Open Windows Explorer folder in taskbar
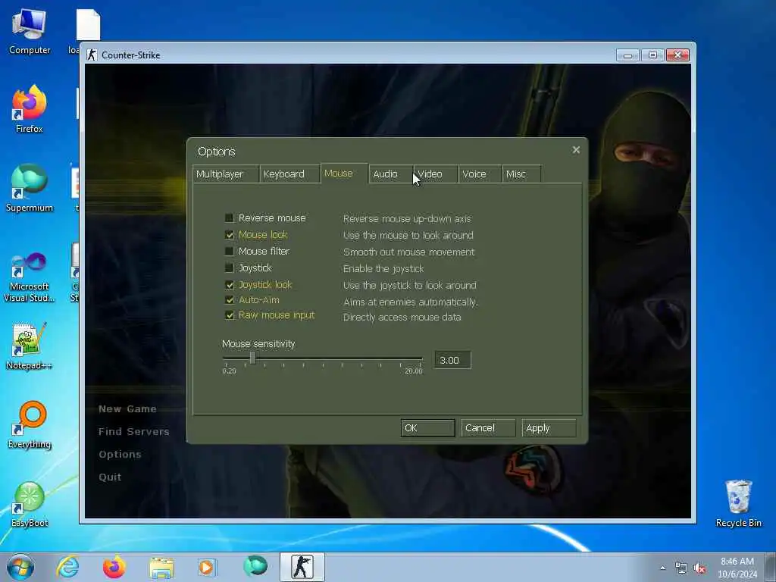Image resolution: width=776 pixels, height=582 pixels. 161,568
